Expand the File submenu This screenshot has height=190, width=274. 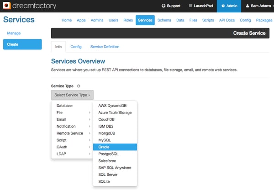coord(72,113)
